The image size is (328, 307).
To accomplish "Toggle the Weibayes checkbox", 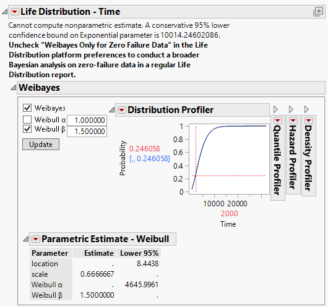I will tap(27, 108).
